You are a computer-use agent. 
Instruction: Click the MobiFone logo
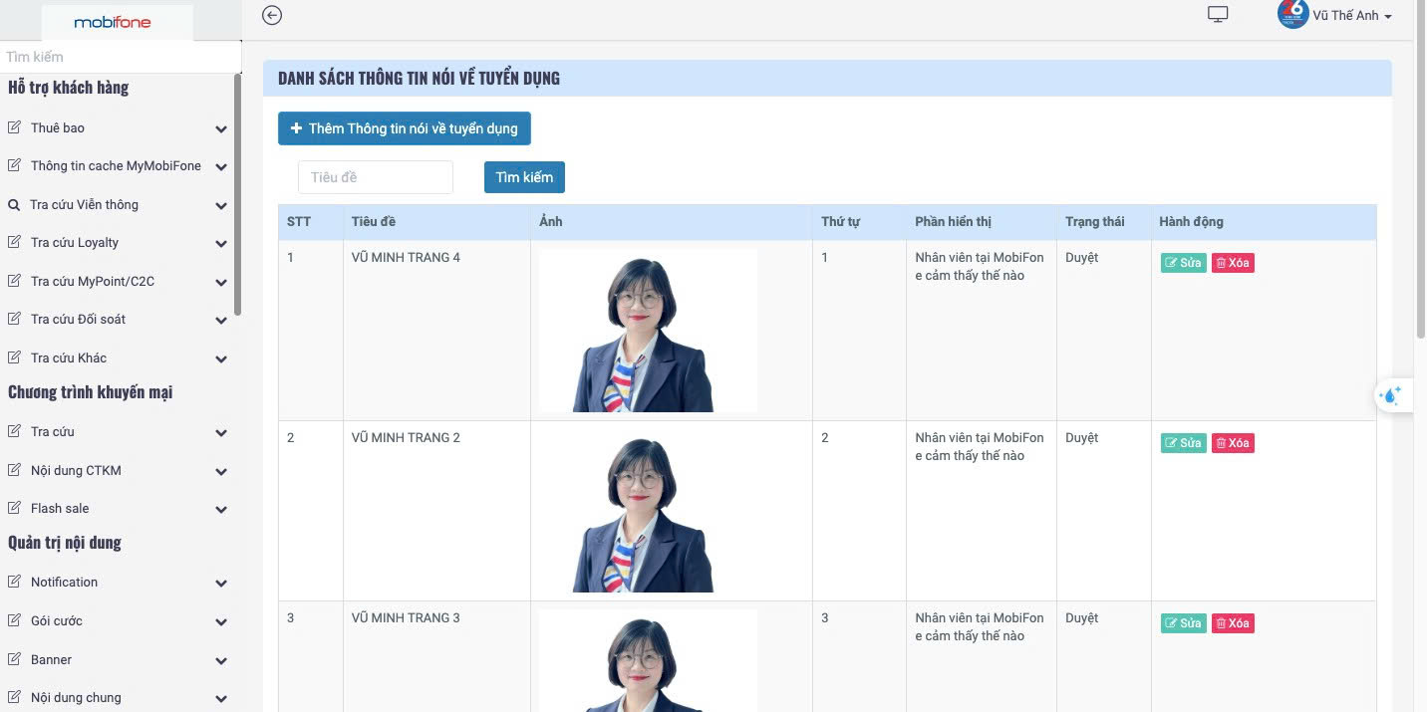(113, 22)
